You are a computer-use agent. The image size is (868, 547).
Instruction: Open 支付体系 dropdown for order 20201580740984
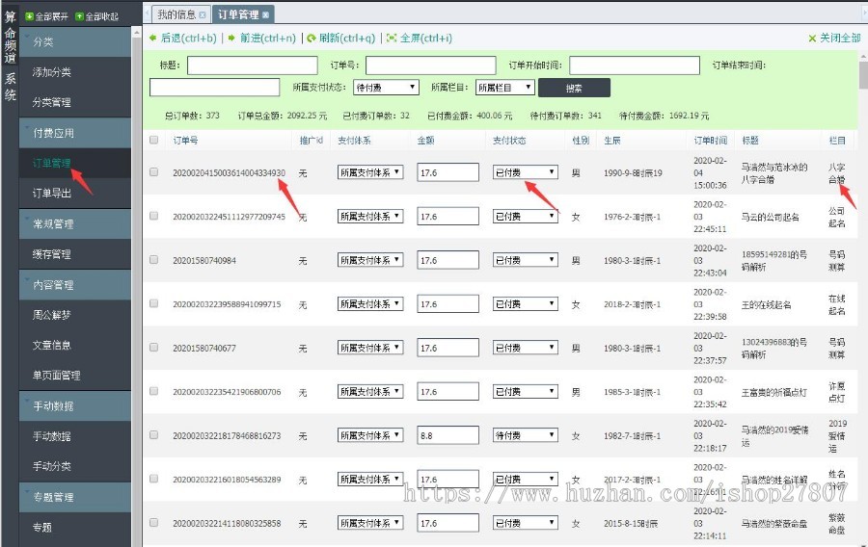click(369, 260)
